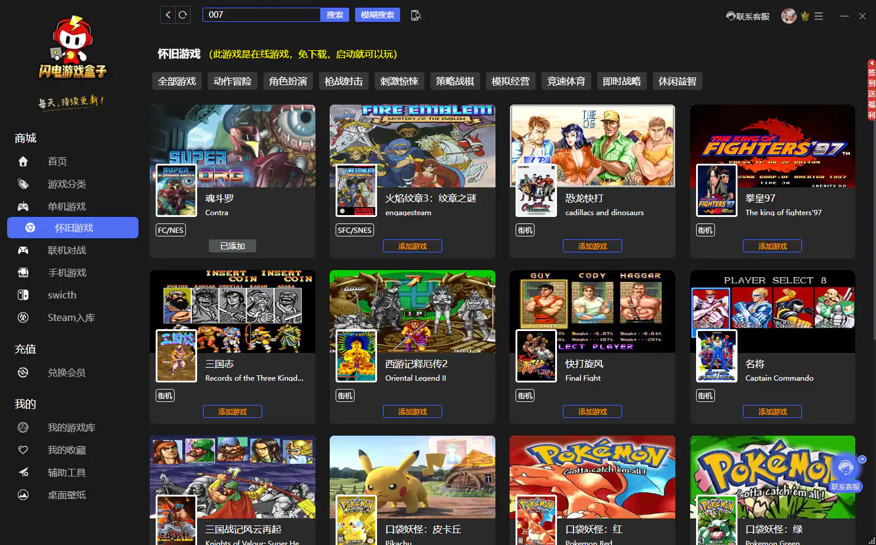The height and width of the screenshot is (545, 876).
Task: Click the refresh icon in top bar
Action: tap(183, 15)
